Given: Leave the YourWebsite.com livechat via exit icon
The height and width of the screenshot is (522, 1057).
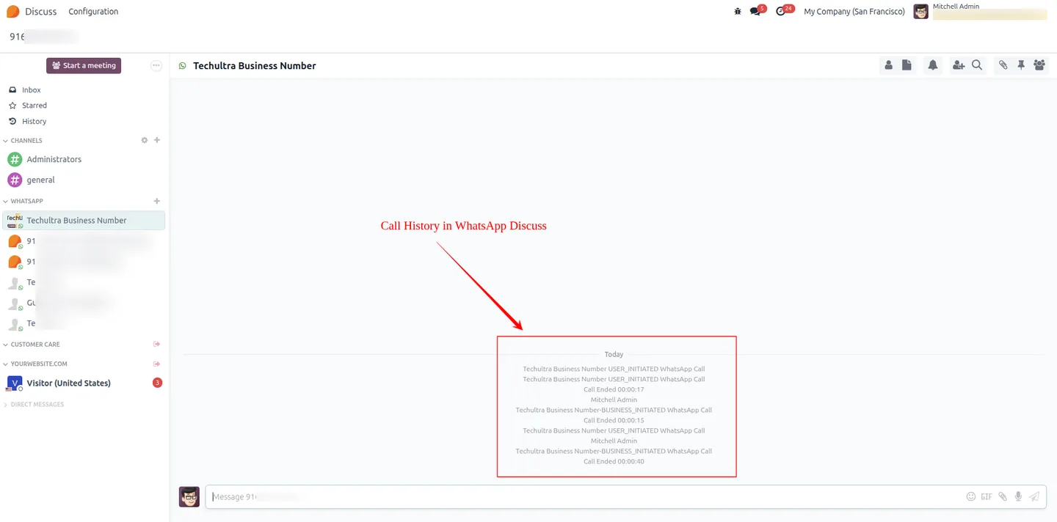Looking at the screenshot, I should click(156, 364).
